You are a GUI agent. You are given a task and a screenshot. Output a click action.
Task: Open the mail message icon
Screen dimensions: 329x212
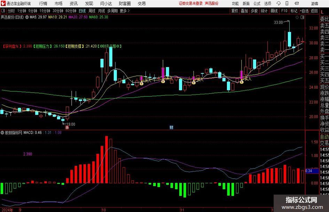point(297,3)
